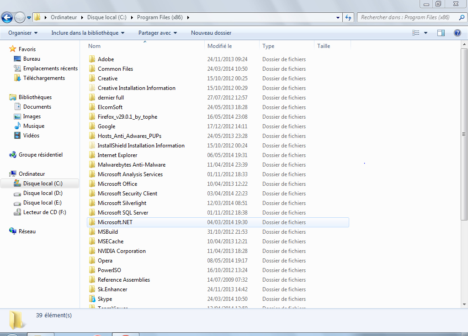468x336 pixels.
Task: Open Documents library in navigation pane
Action: 32,107
